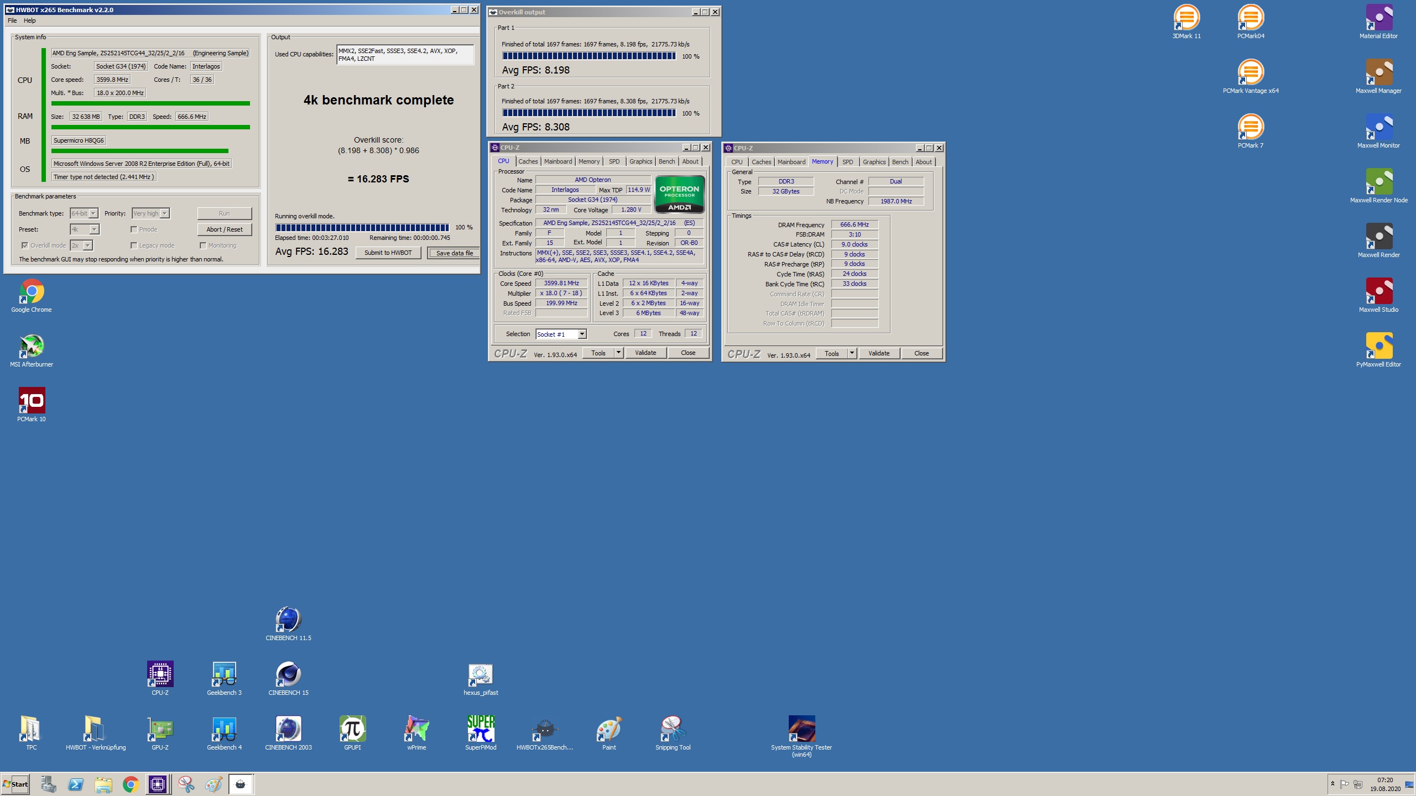Image resolution: width=1416 pixels, height=796 pixels.
Task: Open the Overkill mode 2x dropdown
Action: point(87,245)
